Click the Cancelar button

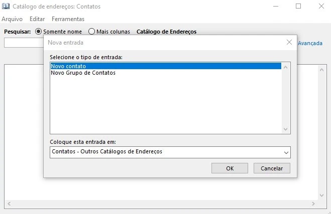click(272, 168)
